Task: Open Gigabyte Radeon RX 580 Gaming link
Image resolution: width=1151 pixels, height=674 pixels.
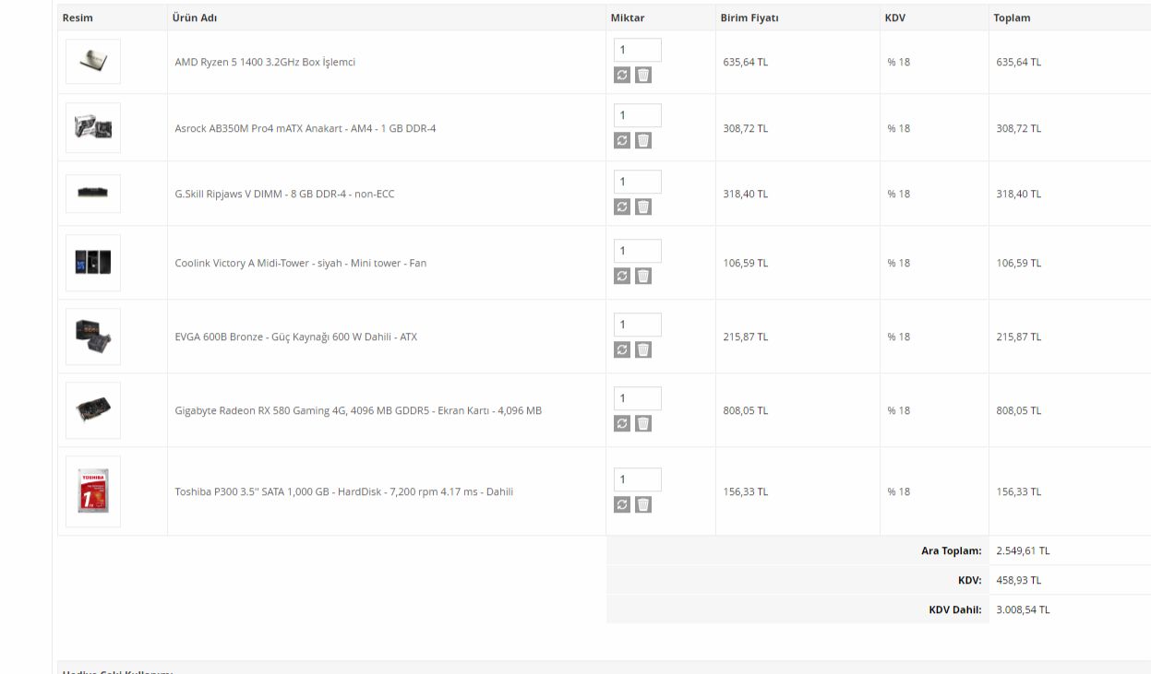Action: point(358,410)
